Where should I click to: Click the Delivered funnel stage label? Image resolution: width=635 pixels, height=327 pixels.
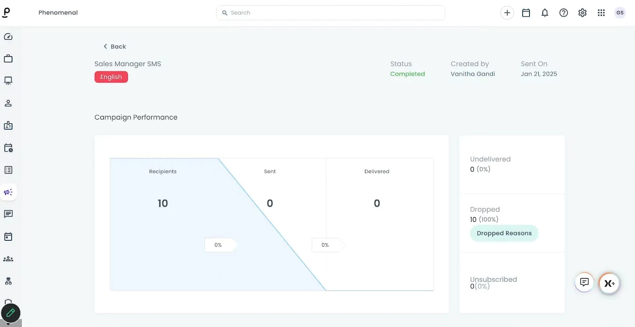[x=377, y=171]
